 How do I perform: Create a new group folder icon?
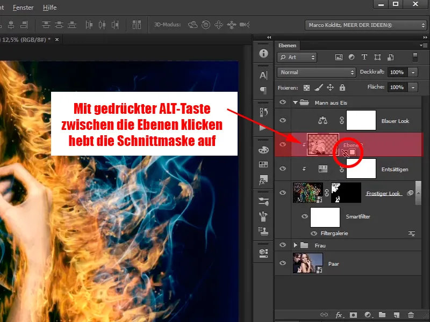tap(382, 314)
